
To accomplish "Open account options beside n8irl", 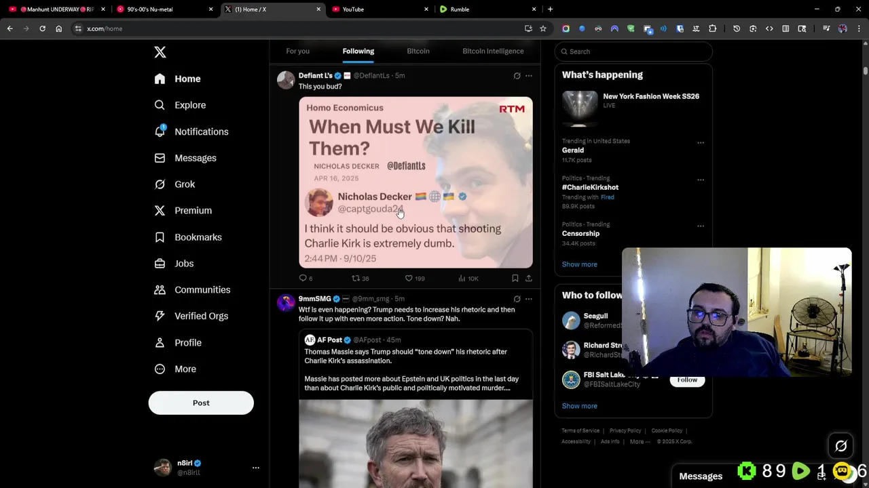I will coord(255,468).
